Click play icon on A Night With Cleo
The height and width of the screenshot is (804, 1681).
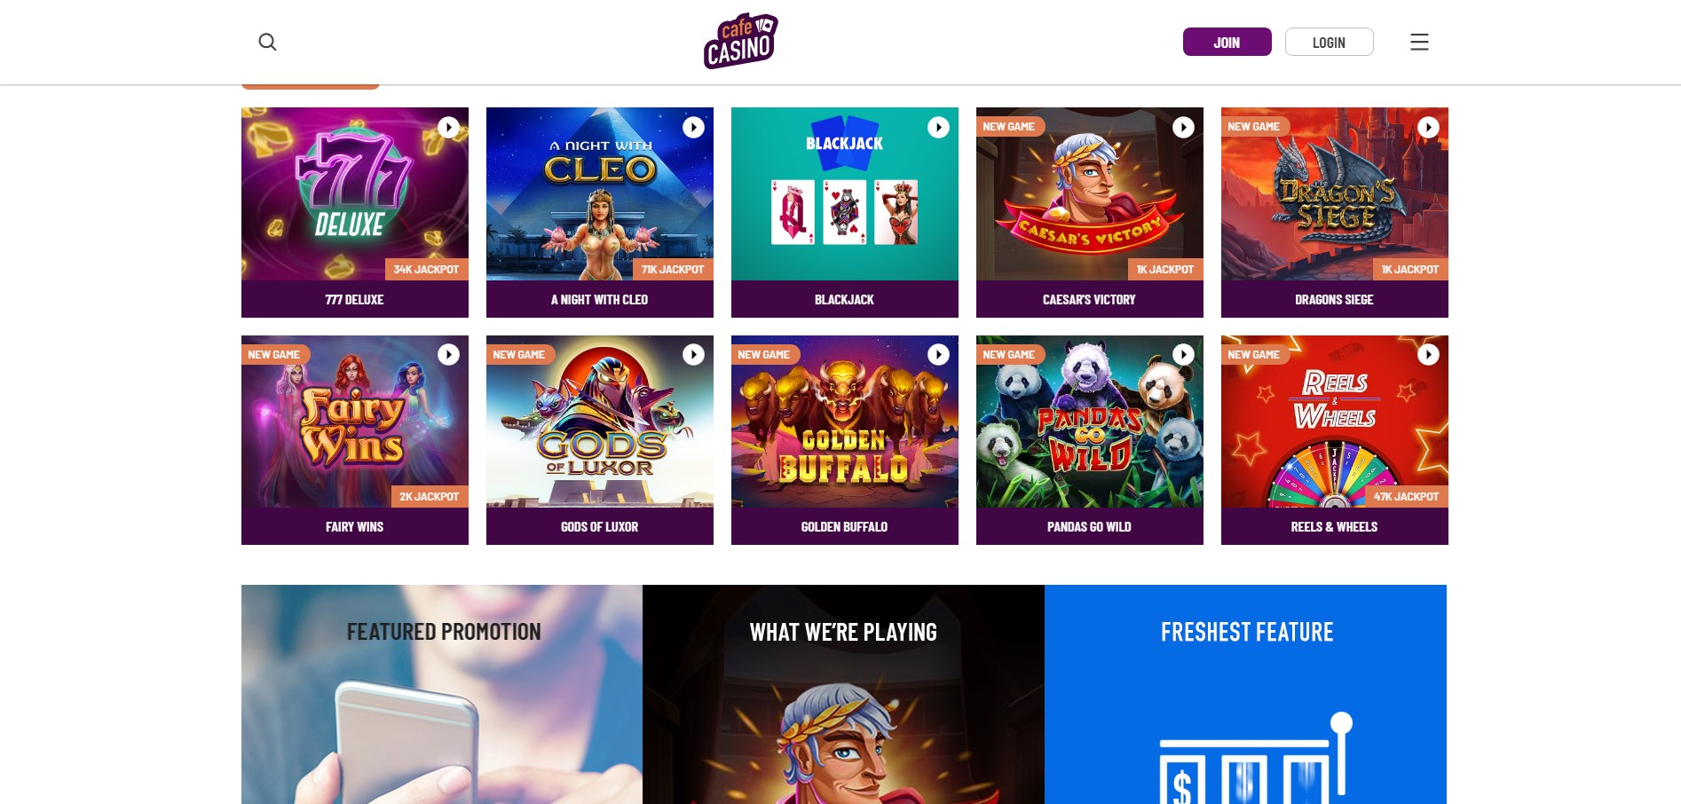(x=694, y=127)
